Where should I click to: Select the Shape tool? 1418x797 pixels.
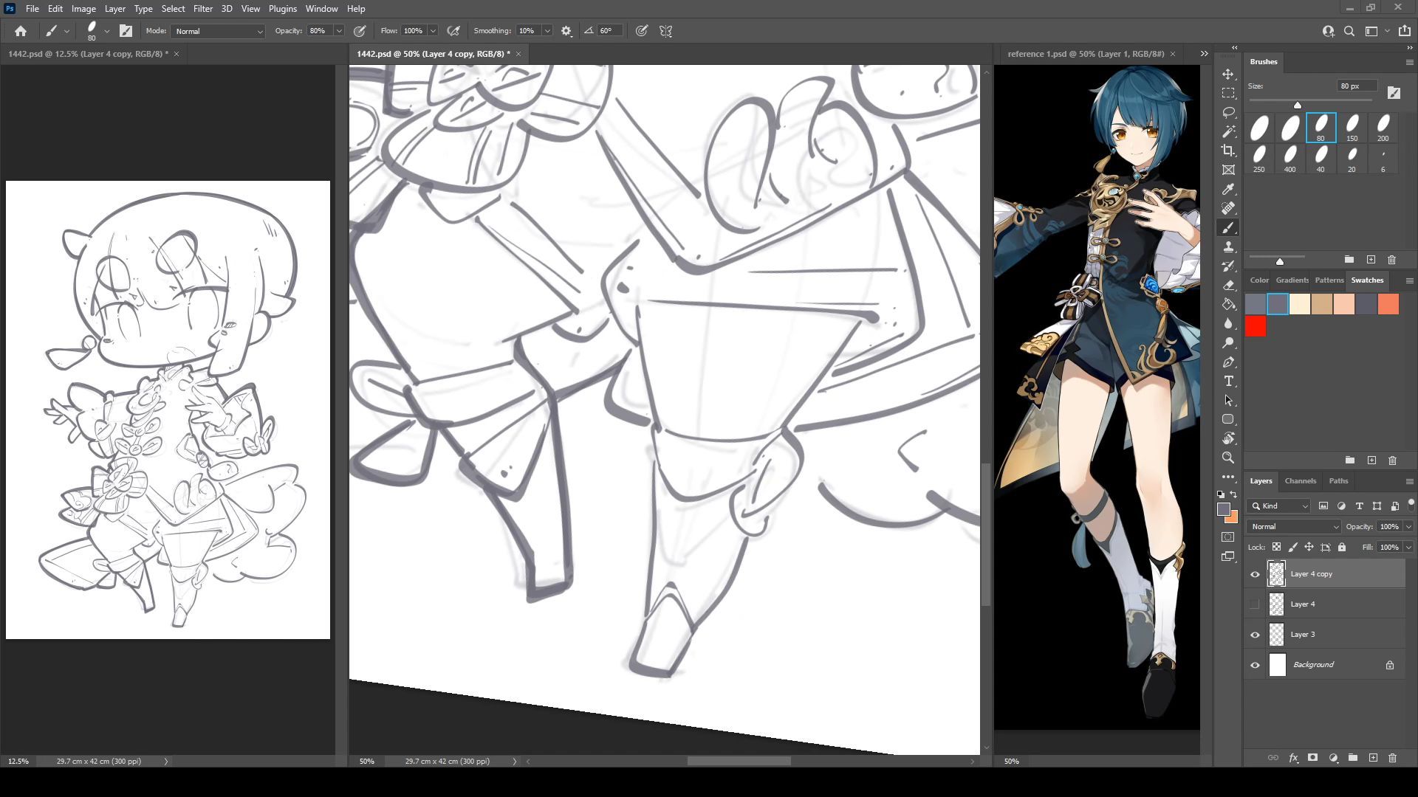(x=1228, y=419)
